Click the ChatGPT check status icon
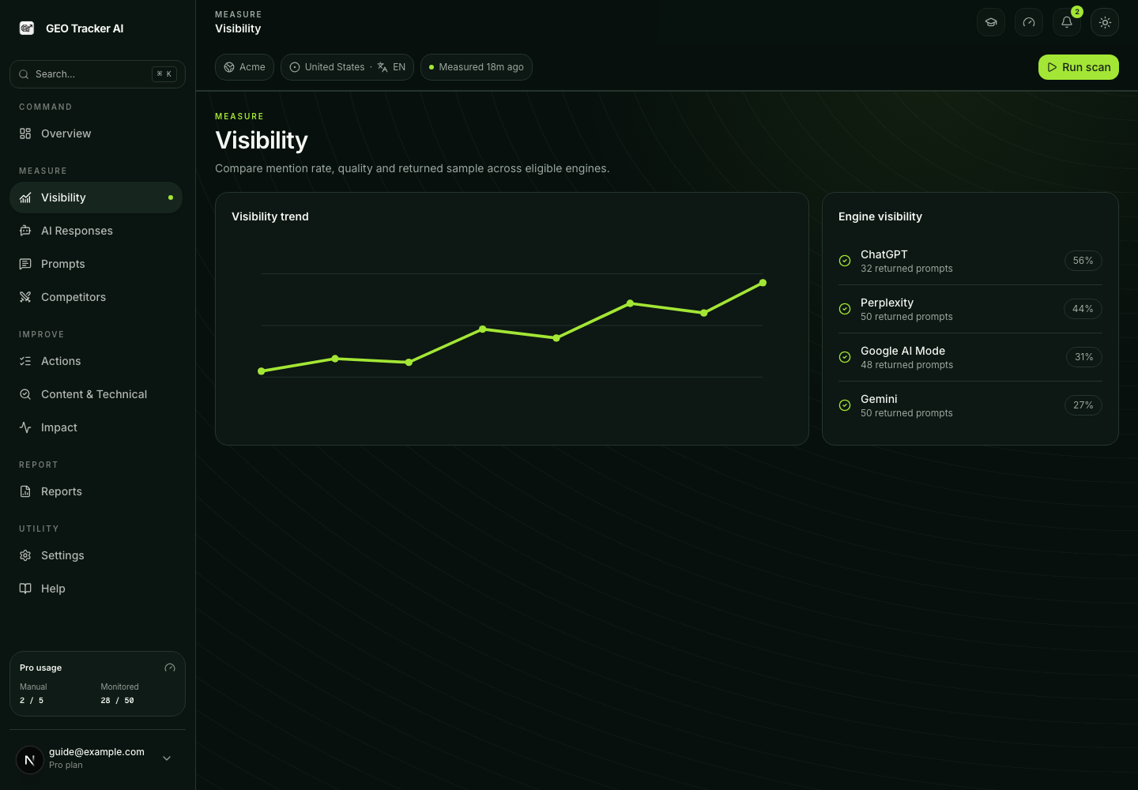Viewport: 1138px width, 790px height. 845,261
